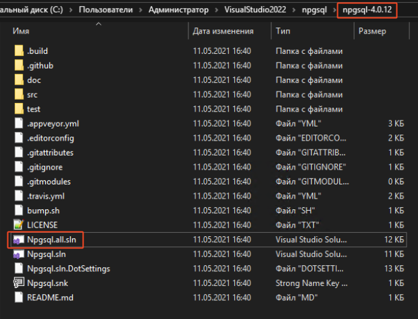Select the .github folder name

click(x=40, y=65)
